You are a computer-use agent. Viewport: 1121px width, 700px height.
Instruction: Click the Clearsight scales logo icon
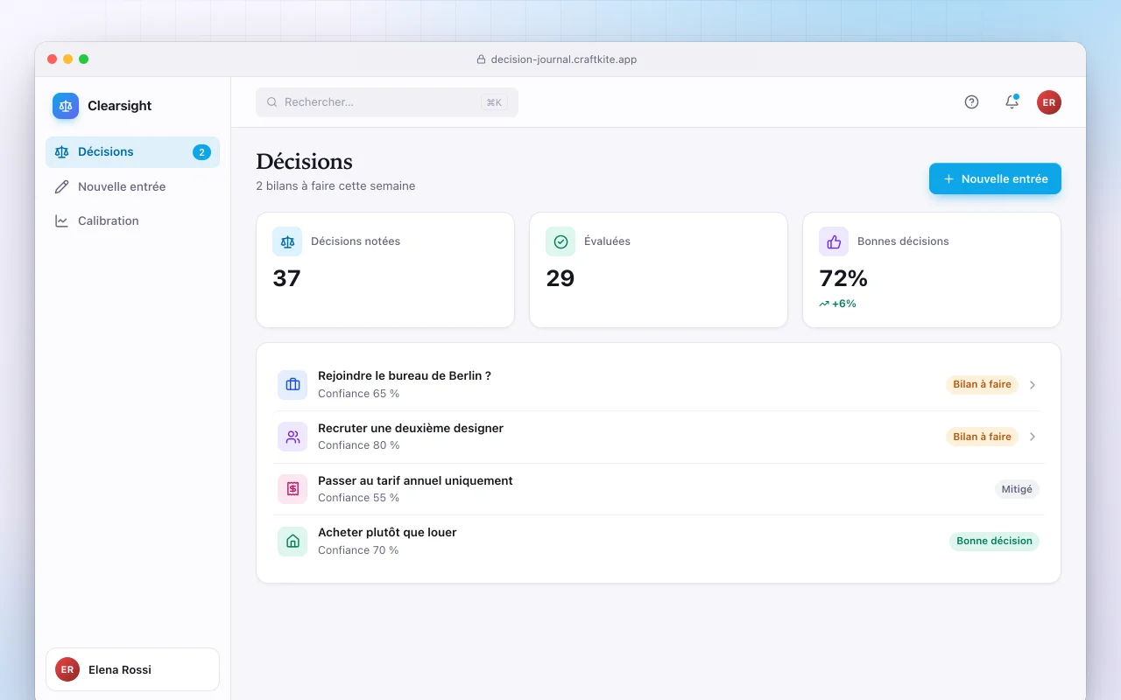tap(66, 106)
